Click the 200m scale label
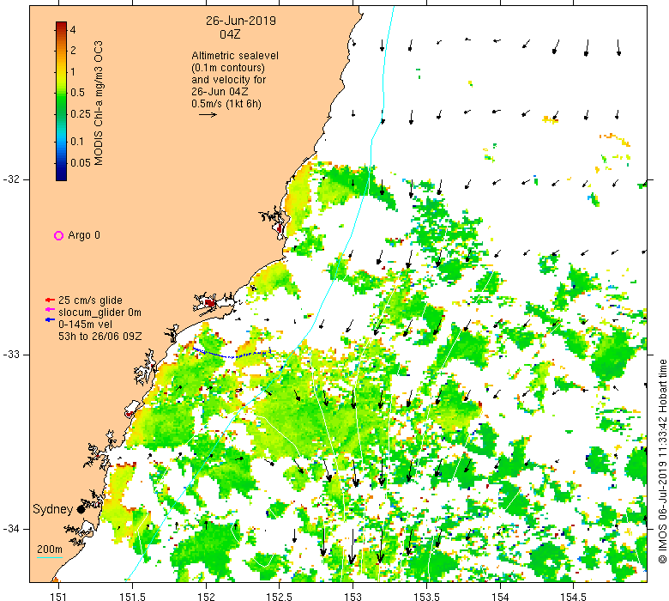 [50, 549]
